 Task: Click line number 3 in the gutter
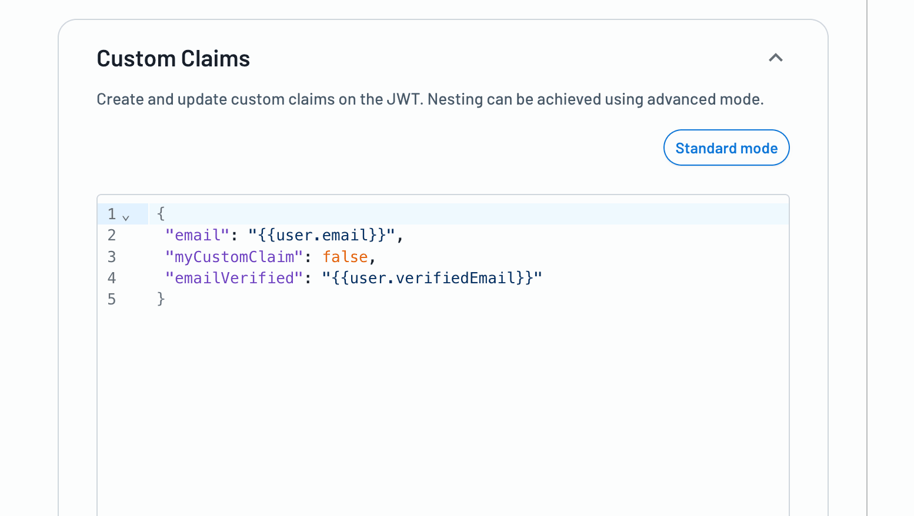point(112,256)
